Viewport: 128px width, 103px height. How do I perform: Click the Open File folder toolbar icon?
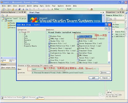[x=13, y=9]
